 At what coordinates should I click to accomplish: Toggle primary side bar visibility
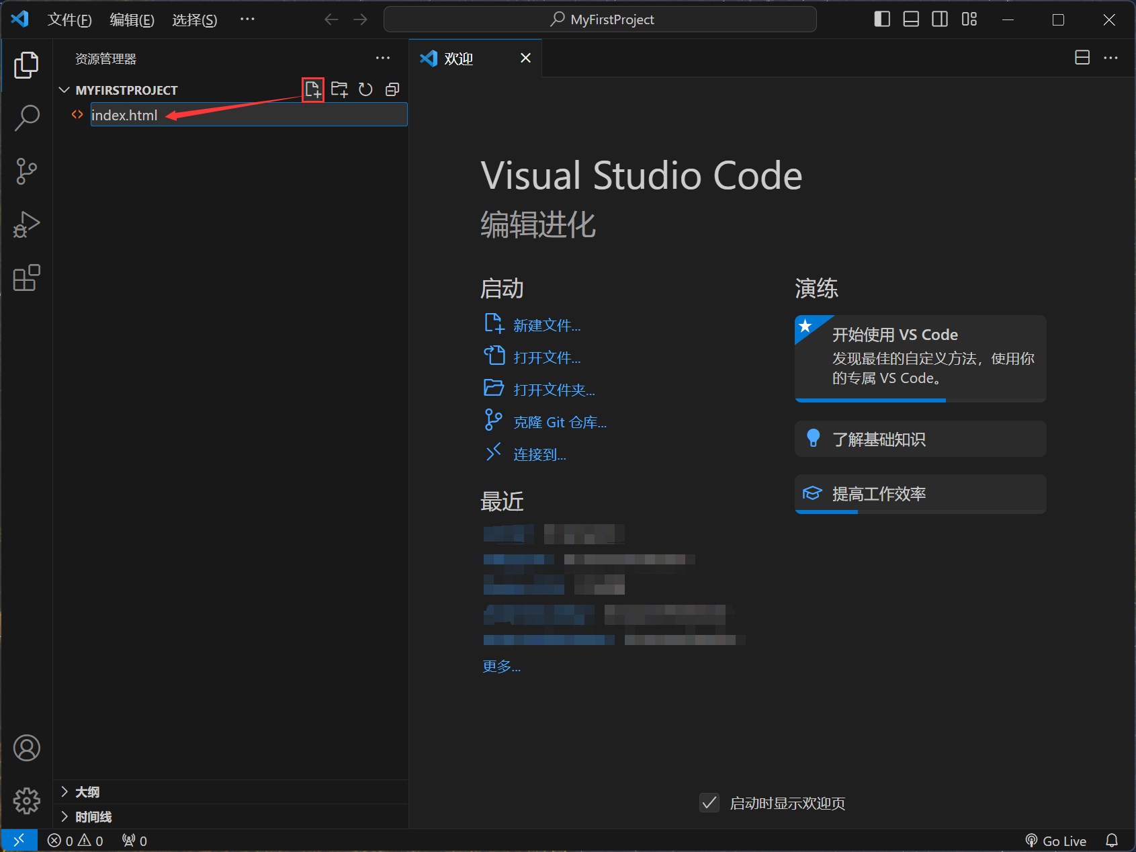pyautogui.click(x=882, y=19)
